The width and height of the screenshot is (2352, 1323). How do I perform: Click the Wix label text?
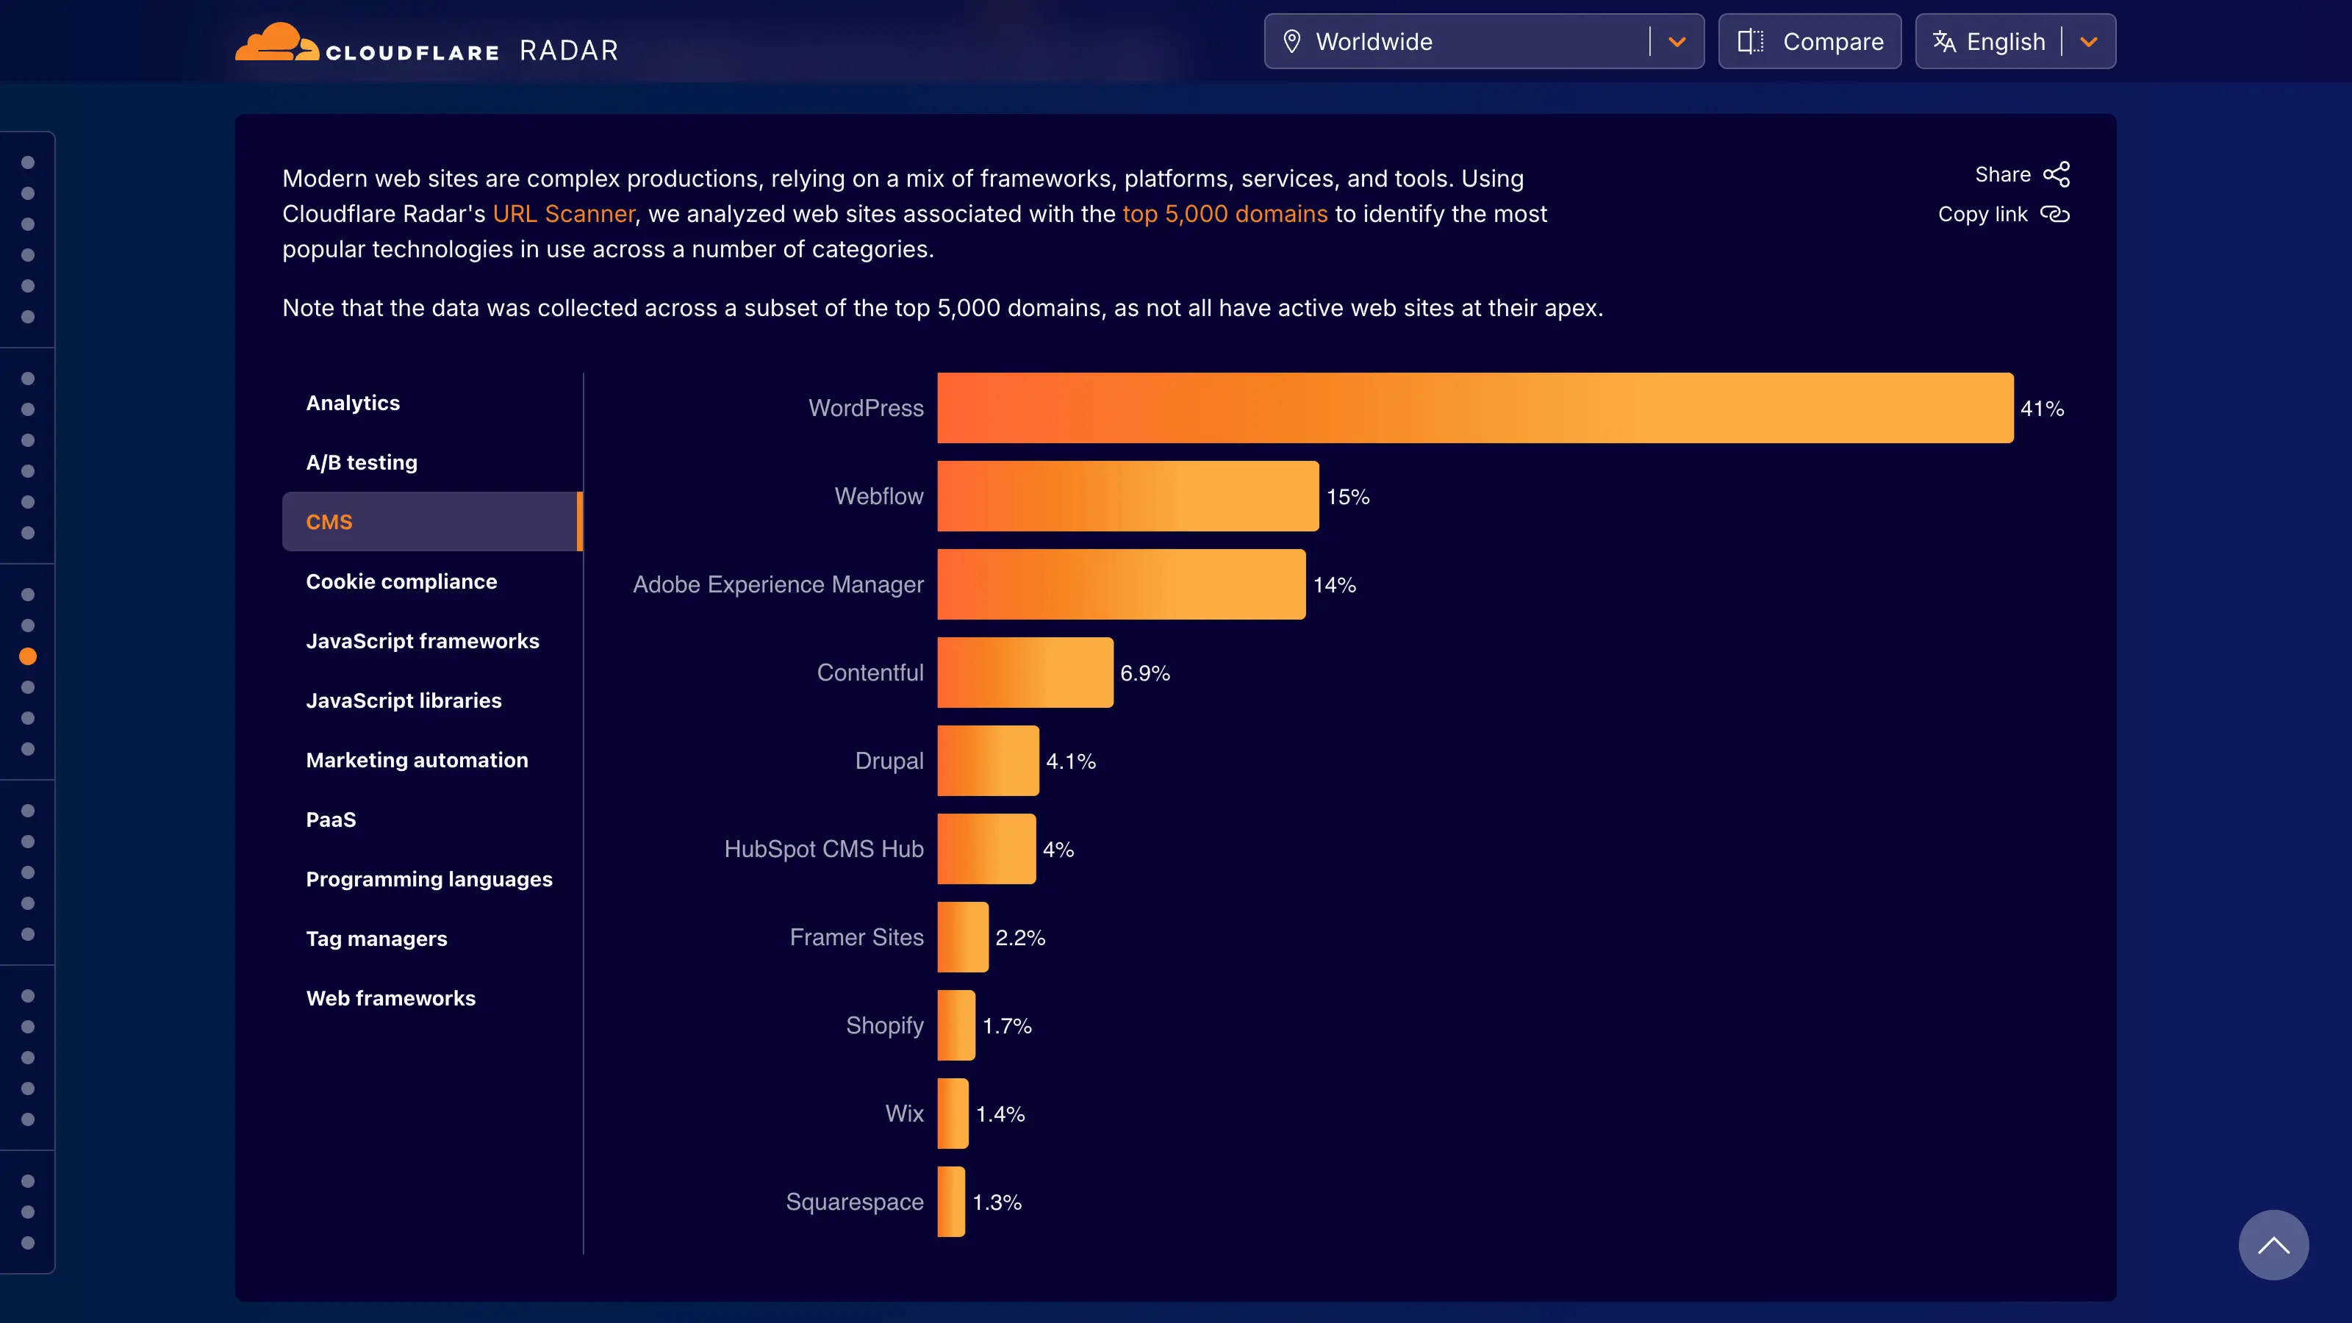904,1113
